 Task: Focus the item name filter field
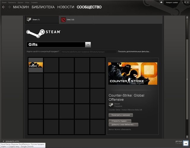coord(88,52)
